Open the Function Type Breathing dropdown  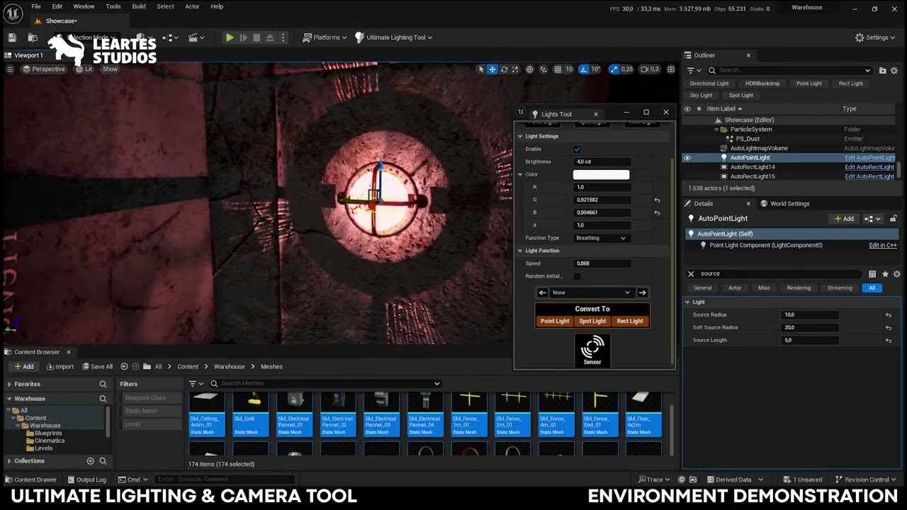click(601, 238)
